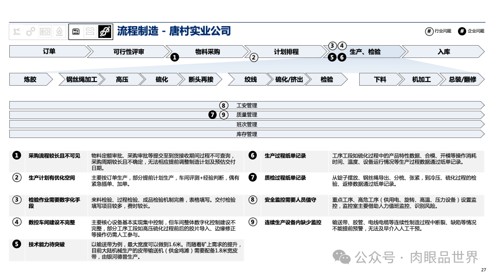Click number 2 bullet next to 生产计划有优化空间
This screenshot has width=494, height=277.
click(x=16, y=177)
